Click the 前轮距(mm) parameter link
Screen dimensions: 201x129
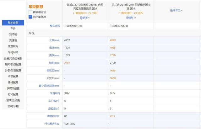(53, 71)
